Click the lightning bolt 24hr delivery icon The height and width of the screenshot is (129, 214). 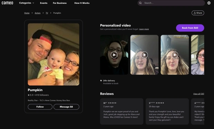point(101,81)
